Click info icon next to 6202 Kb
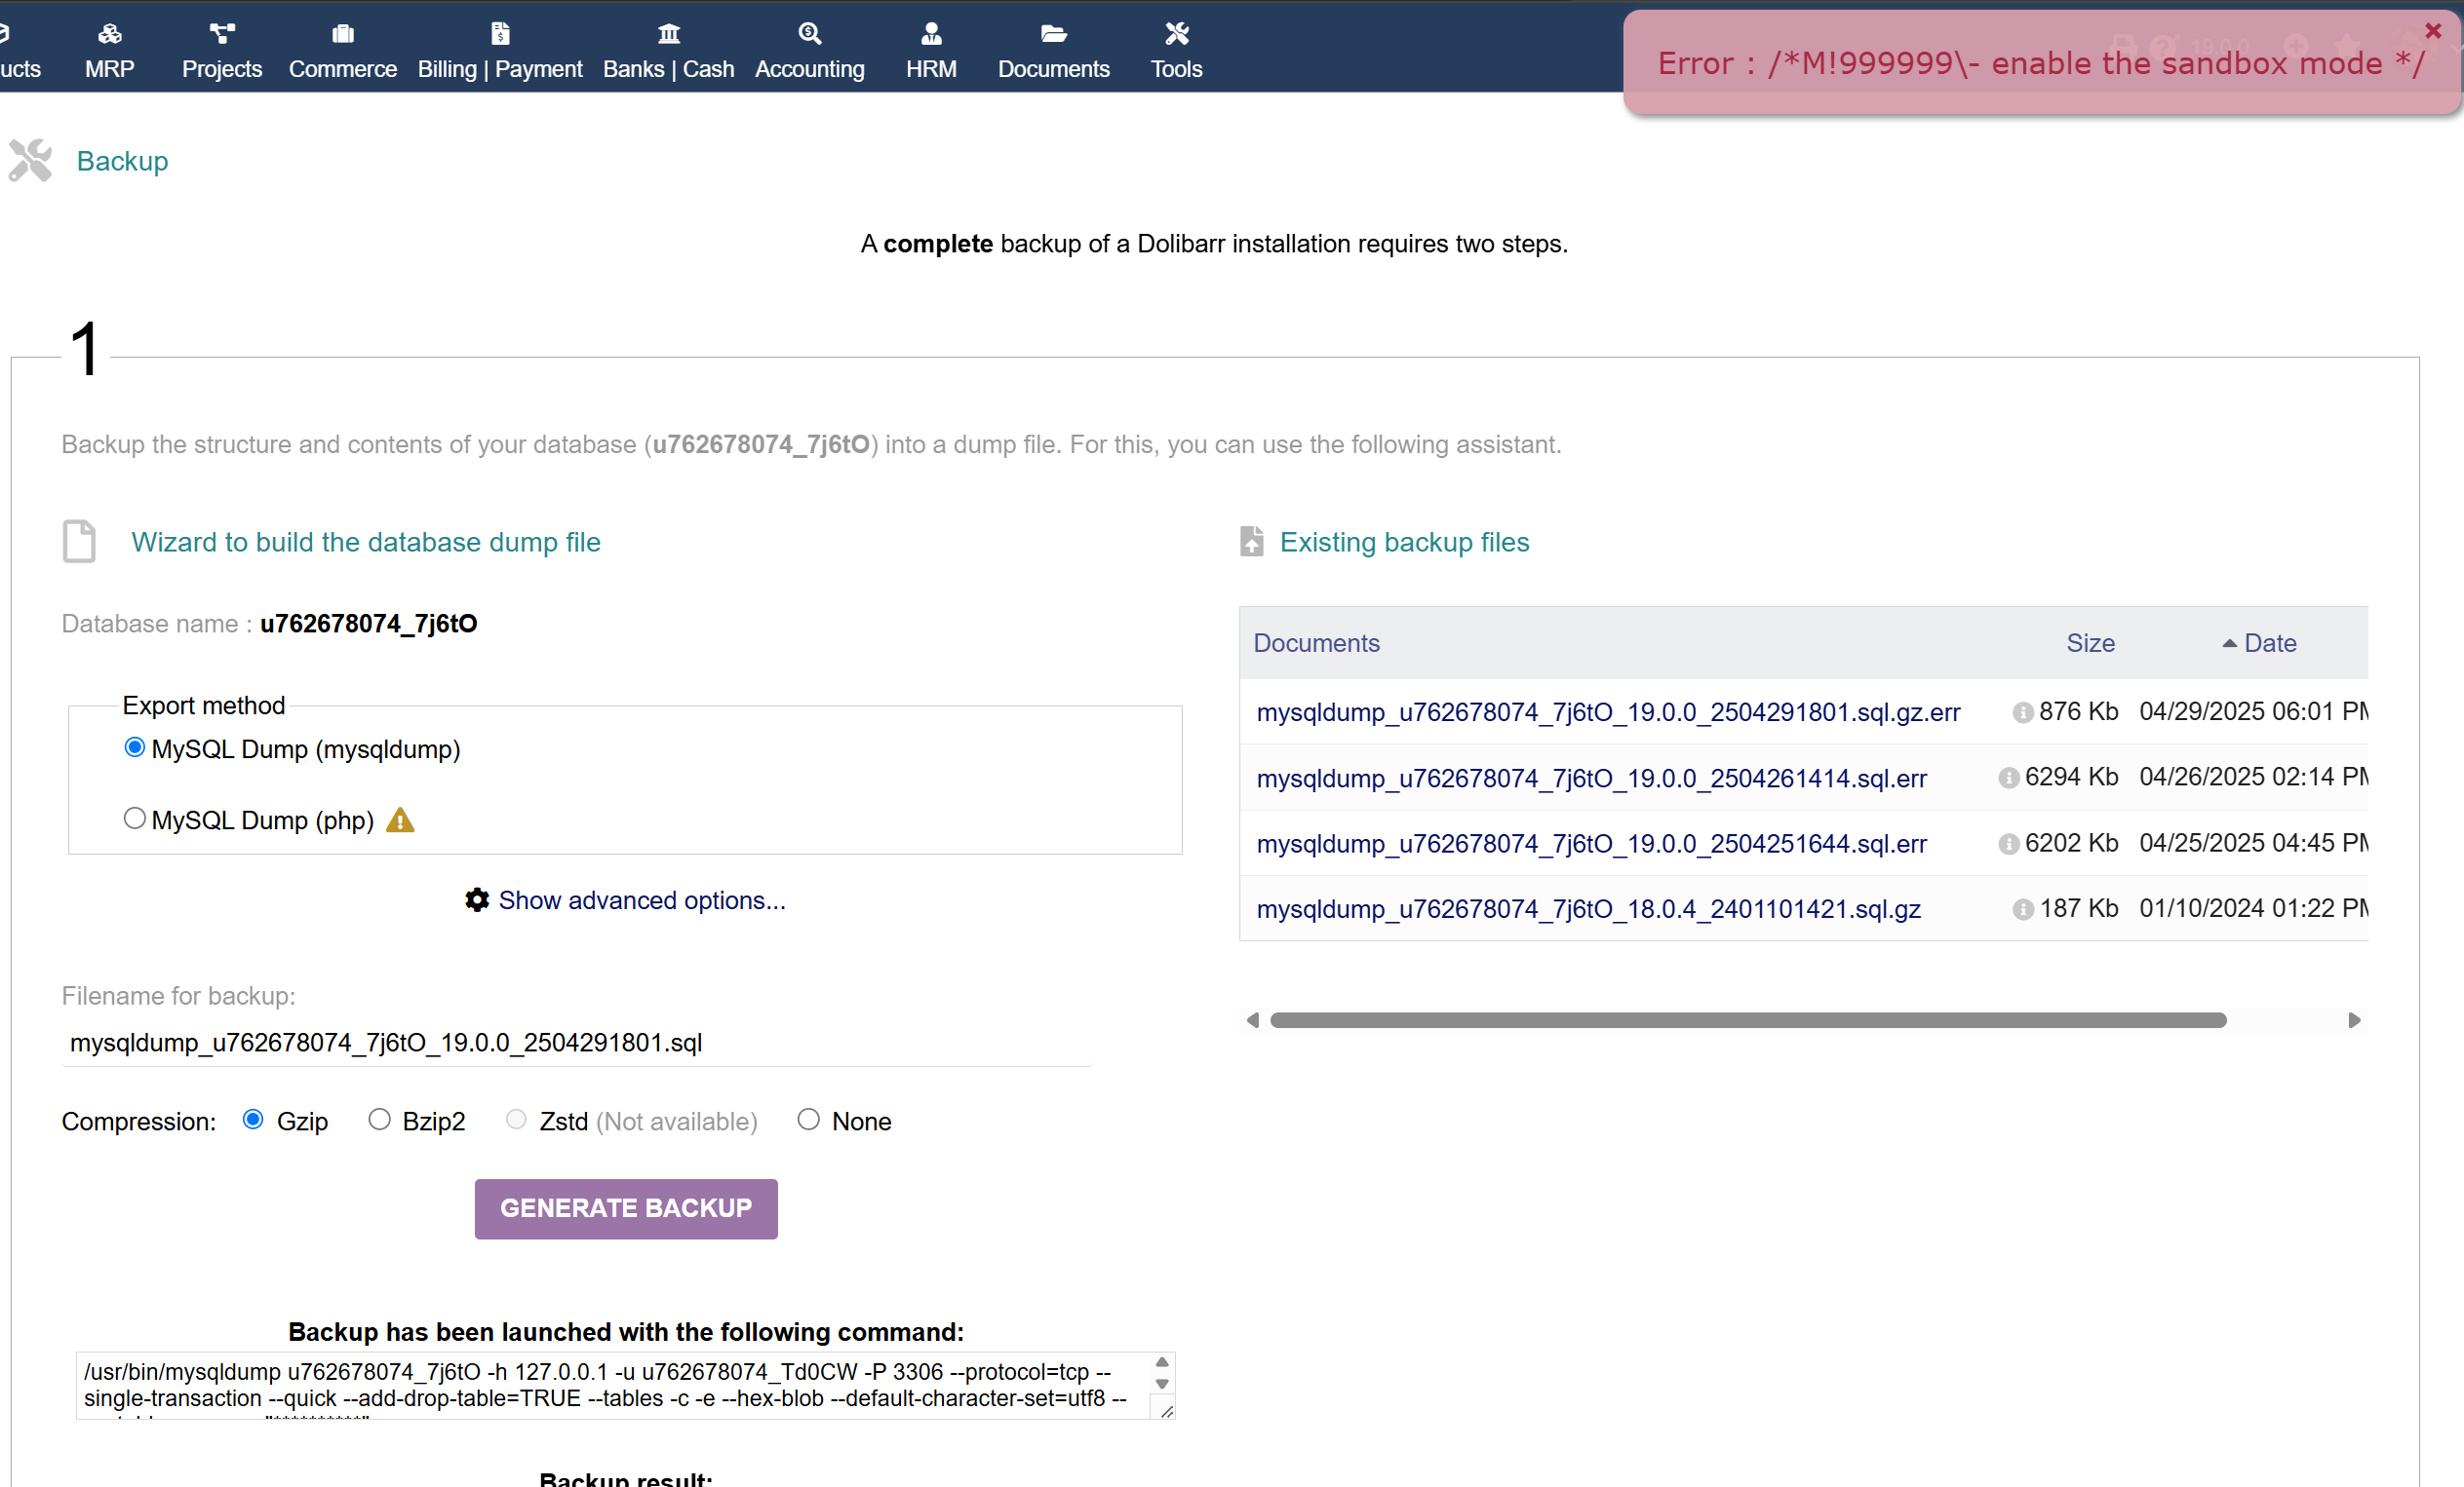Screen dimensions: 2464x1487 2009,845
